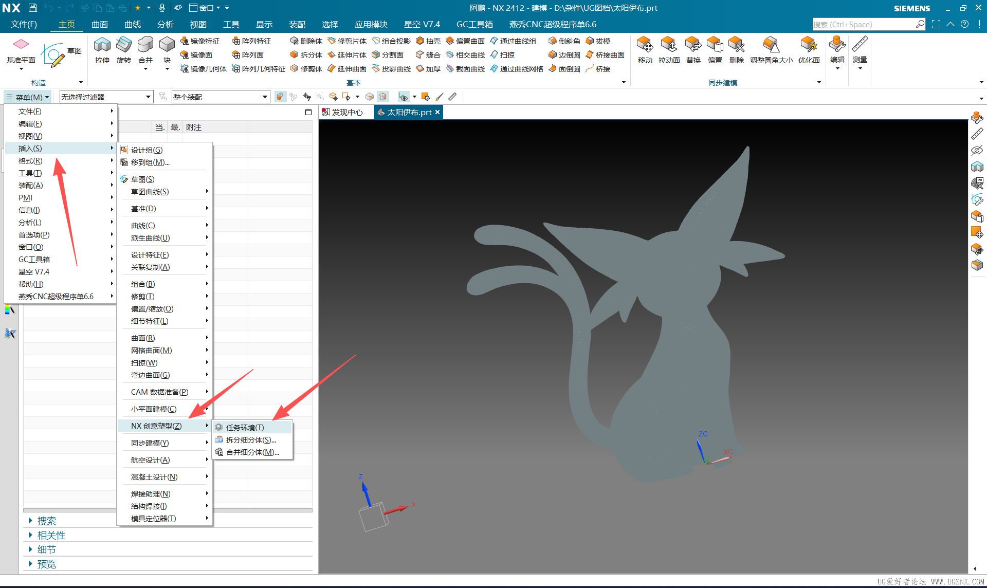Click the 缝合 sew tool

coord(428,55)
